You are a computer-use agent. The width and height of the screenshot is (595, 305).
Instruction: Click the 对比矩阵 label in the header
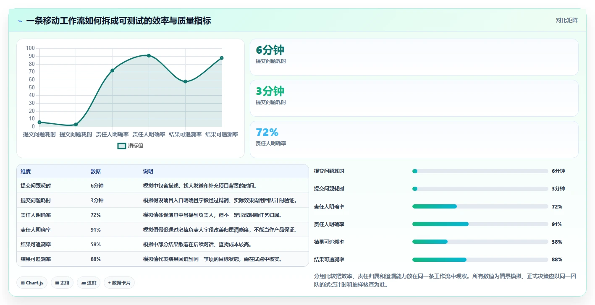pos(566,20)
